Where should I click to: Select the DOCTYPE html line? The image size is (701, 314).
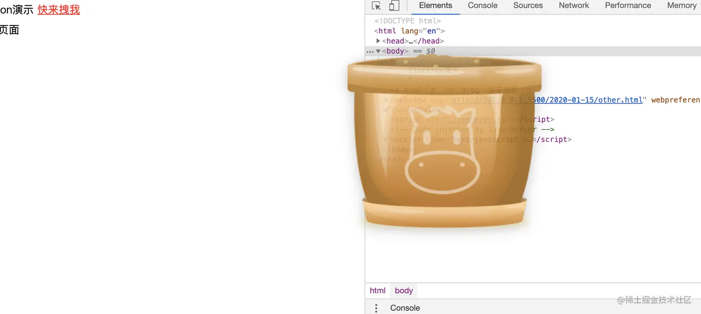(x=408, y=21)
